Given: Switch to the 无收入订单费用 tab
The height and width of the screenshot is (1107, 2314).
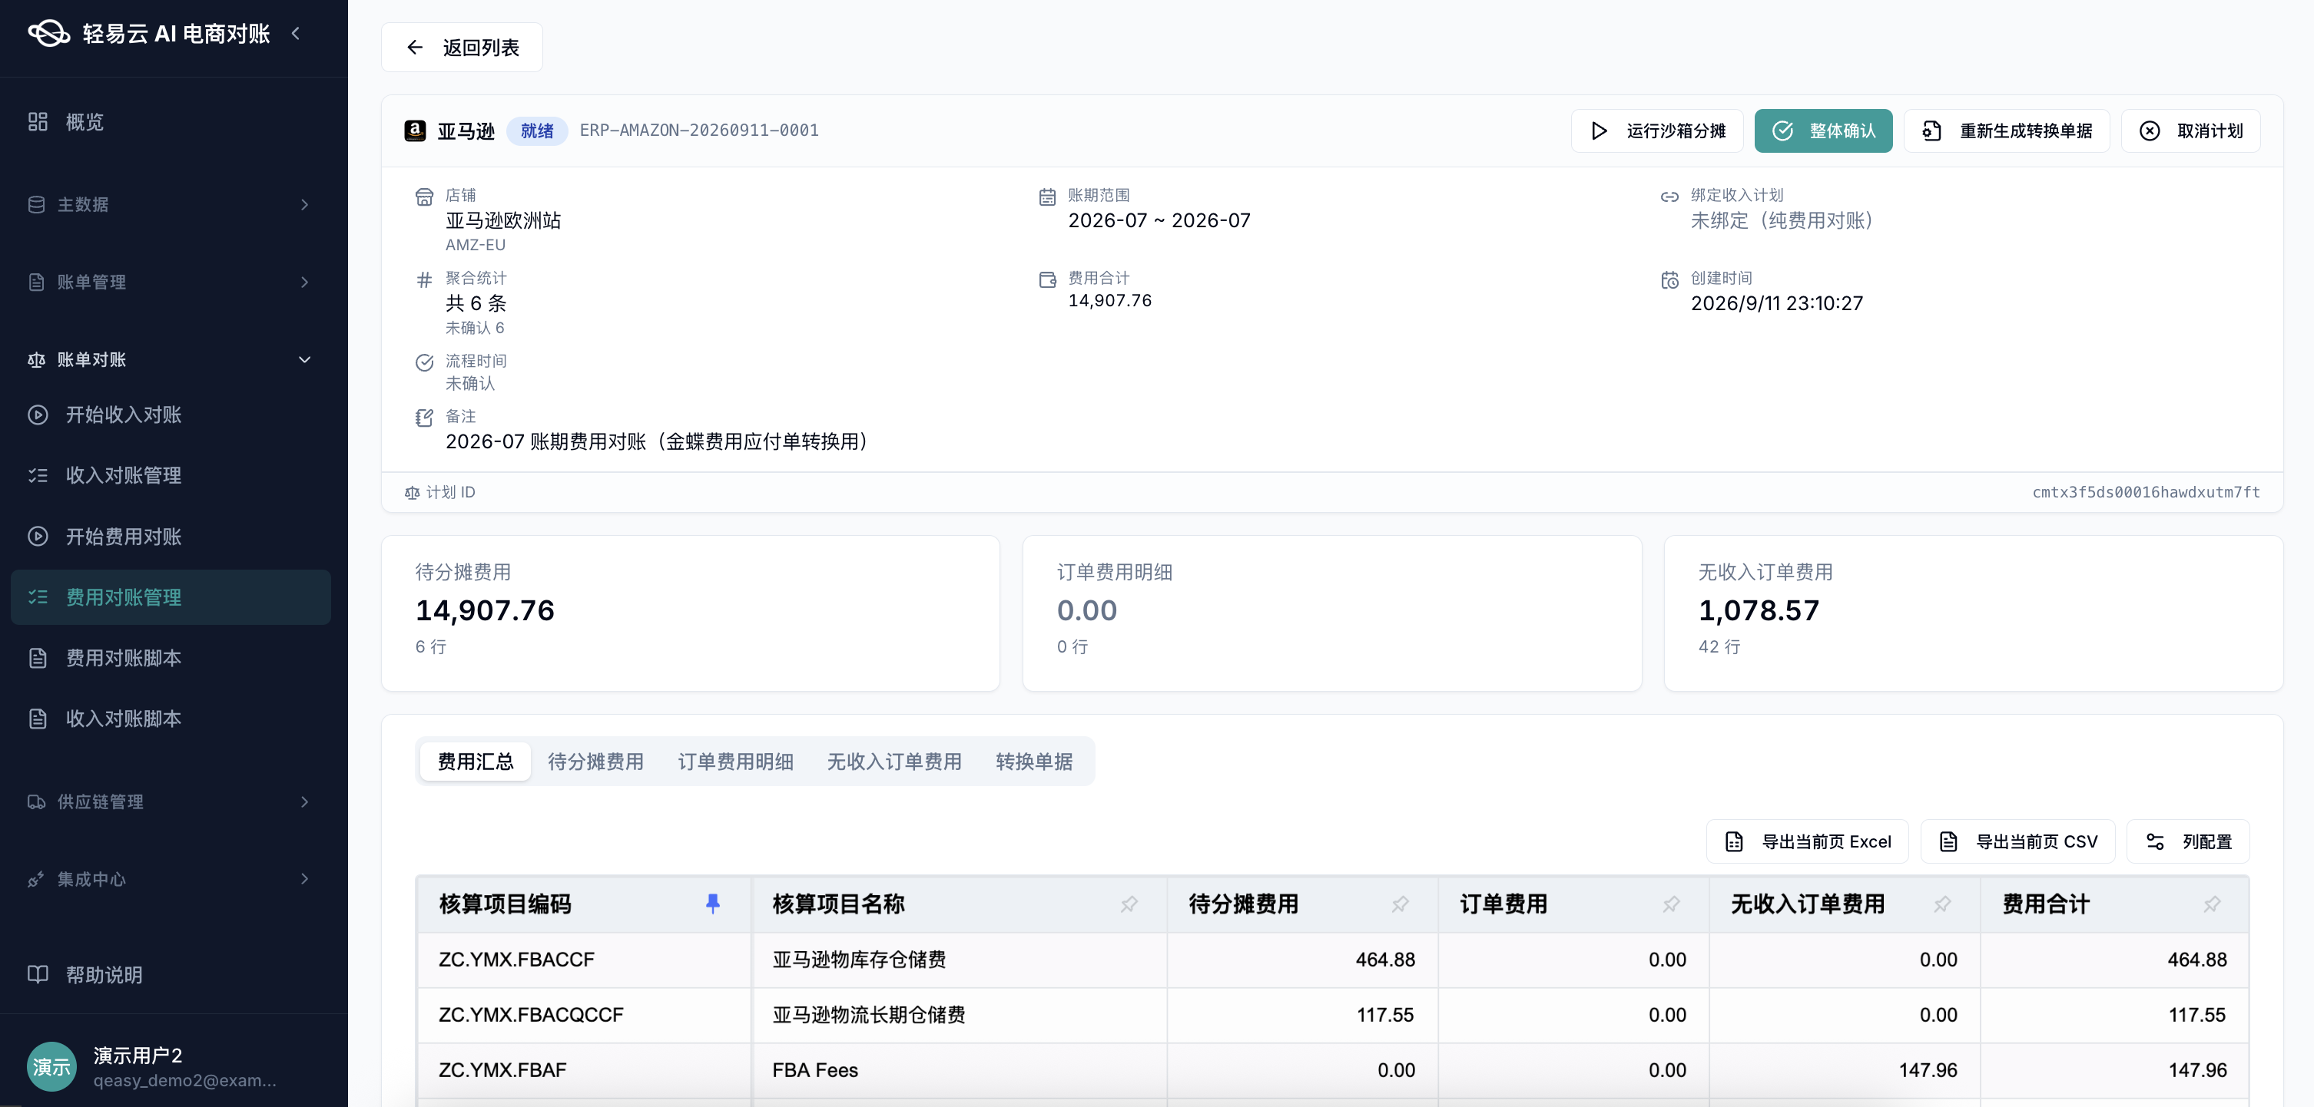Looking at the screenshot, I should point(893,762).
